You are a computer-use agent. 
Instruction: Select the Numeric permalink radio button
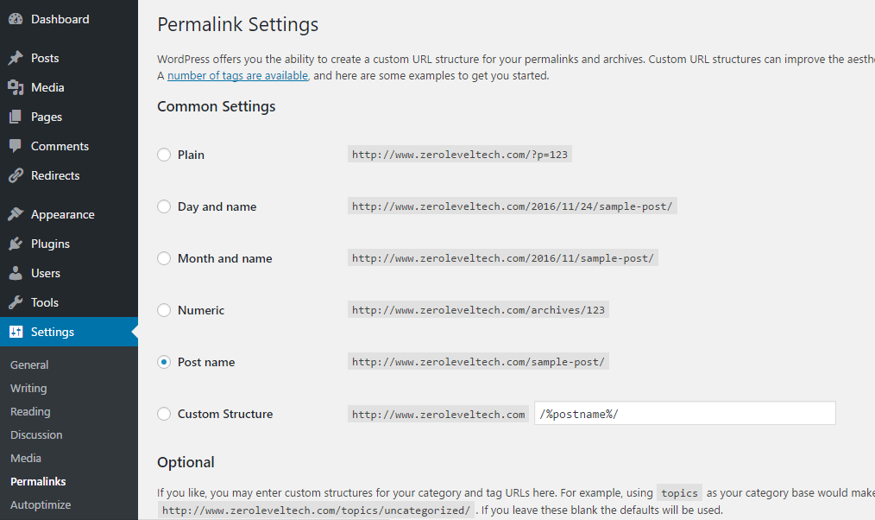click(x=163, y=310)
